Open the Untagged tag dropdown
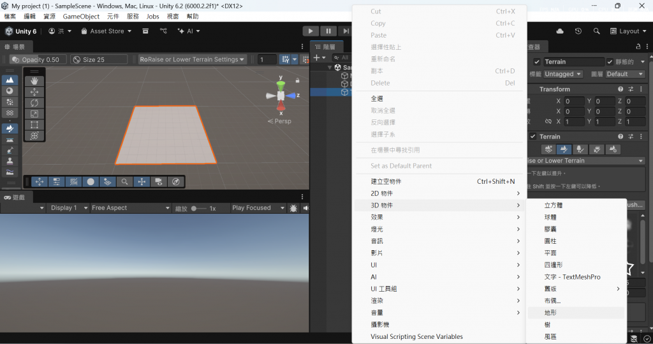Viewport: 653px width, 344px height. (563, 74)
